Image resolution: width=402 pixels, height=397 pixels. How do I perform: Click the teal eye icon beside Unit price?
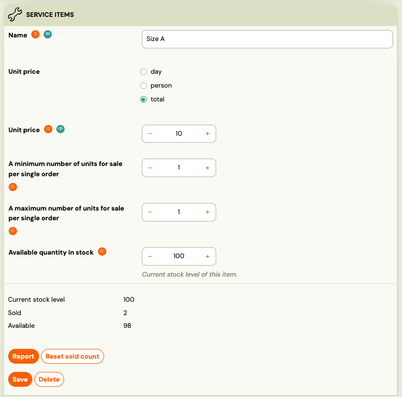[x=61, y=129]
